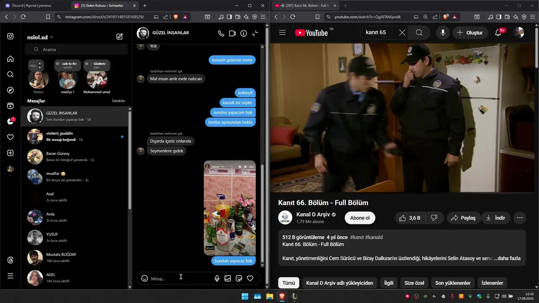Reload the Instagram browser page
539x303 pixels.
[23, 17]
